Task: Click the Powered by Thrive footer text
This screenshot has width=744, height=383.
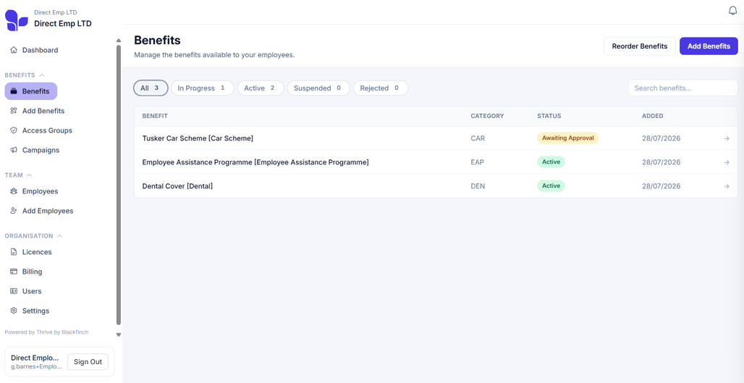Action: 46,332
